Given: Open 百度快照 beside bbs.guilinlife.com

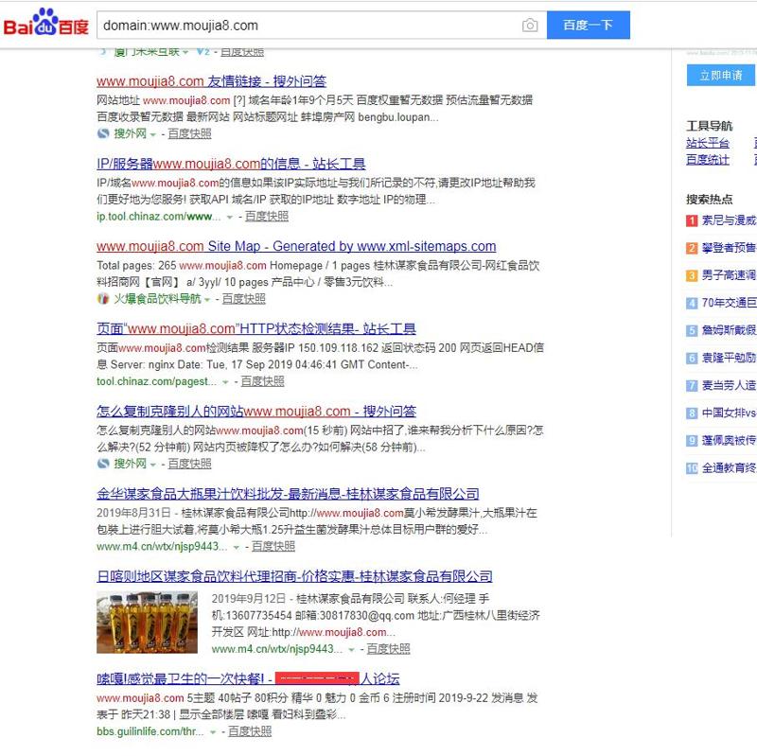Looking at the screenshot, I should point(250,731).
